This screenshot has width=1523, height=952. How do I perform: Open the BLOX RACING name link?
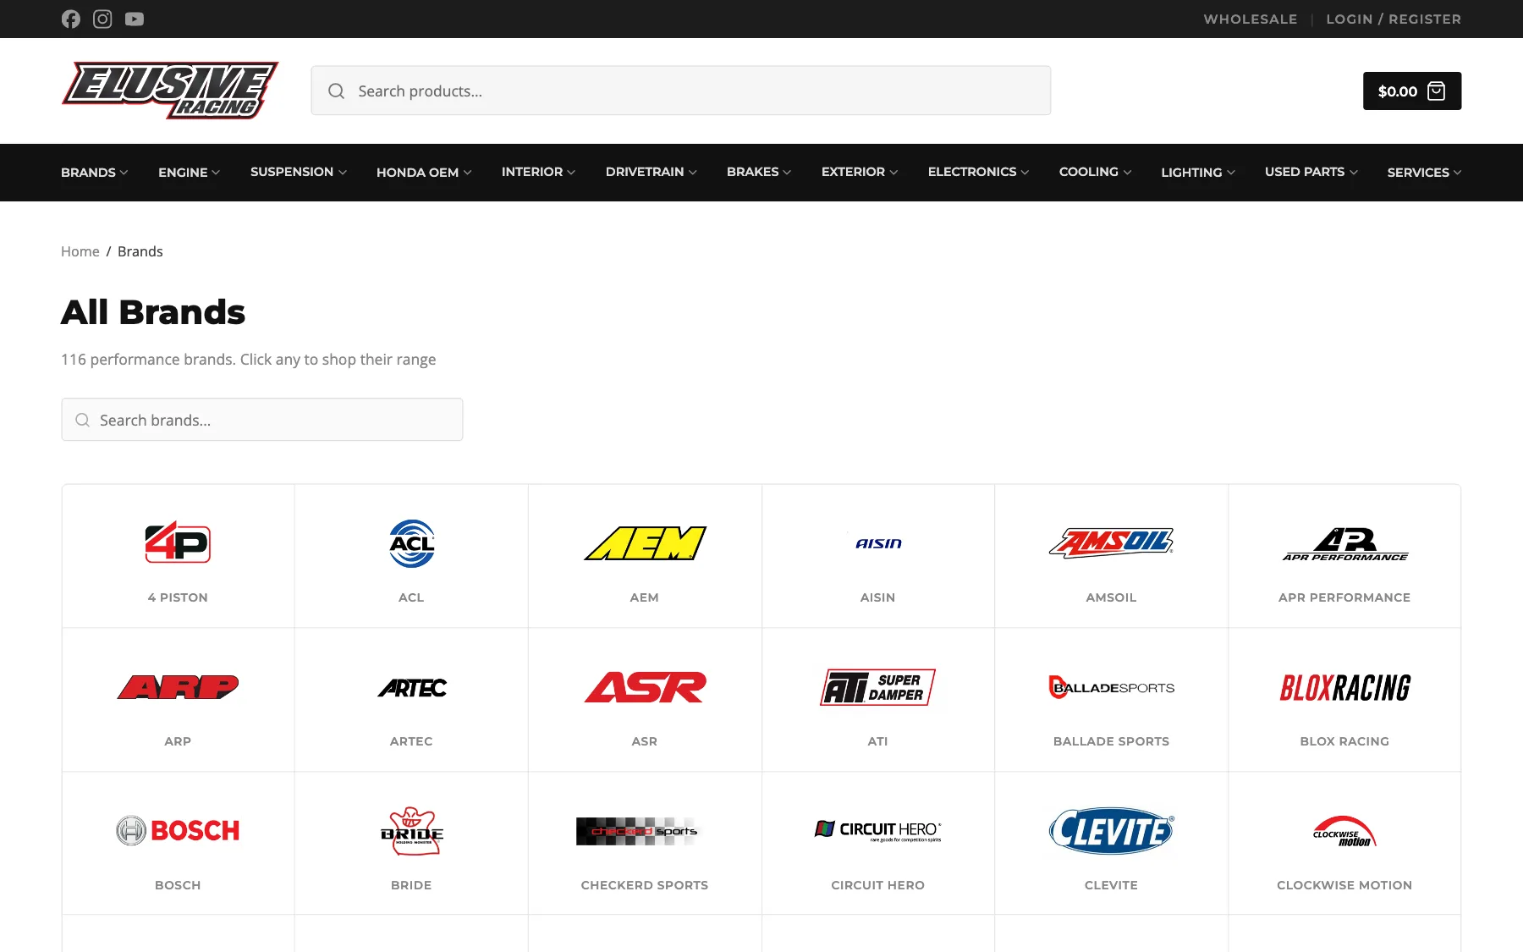[x=1344, y=741]
